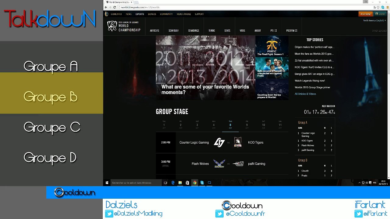Image resolution: width=390 pixels, height=219 pixels.
Task: Open the MERCHANDISE menu item
Action: point(184,14)
